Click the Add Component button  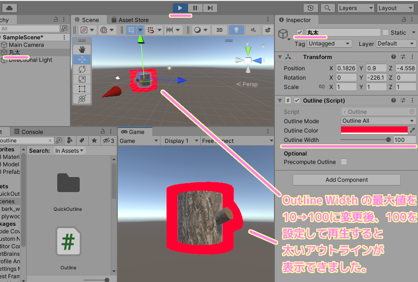346,180
